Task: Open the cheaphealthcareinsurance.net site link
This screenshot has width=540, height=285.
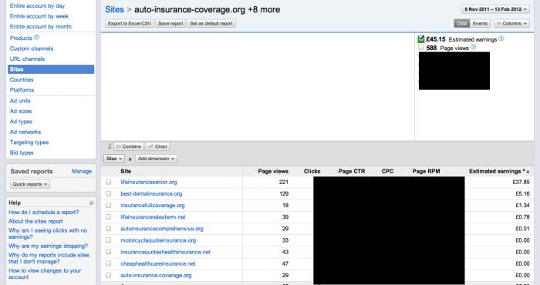Action: point(157,263)
